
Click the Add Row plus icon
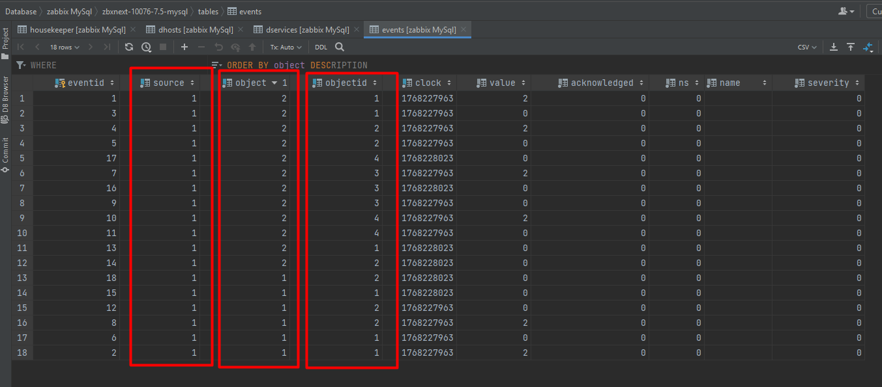(x=184, y=47)
